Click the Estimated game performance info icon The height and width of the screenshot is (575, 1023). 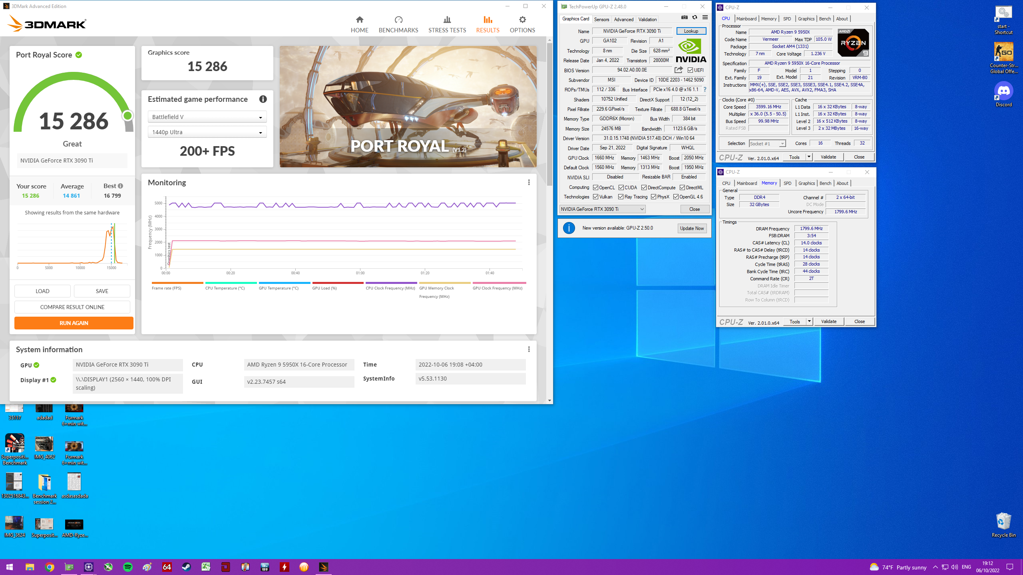(x=263, y=99)
